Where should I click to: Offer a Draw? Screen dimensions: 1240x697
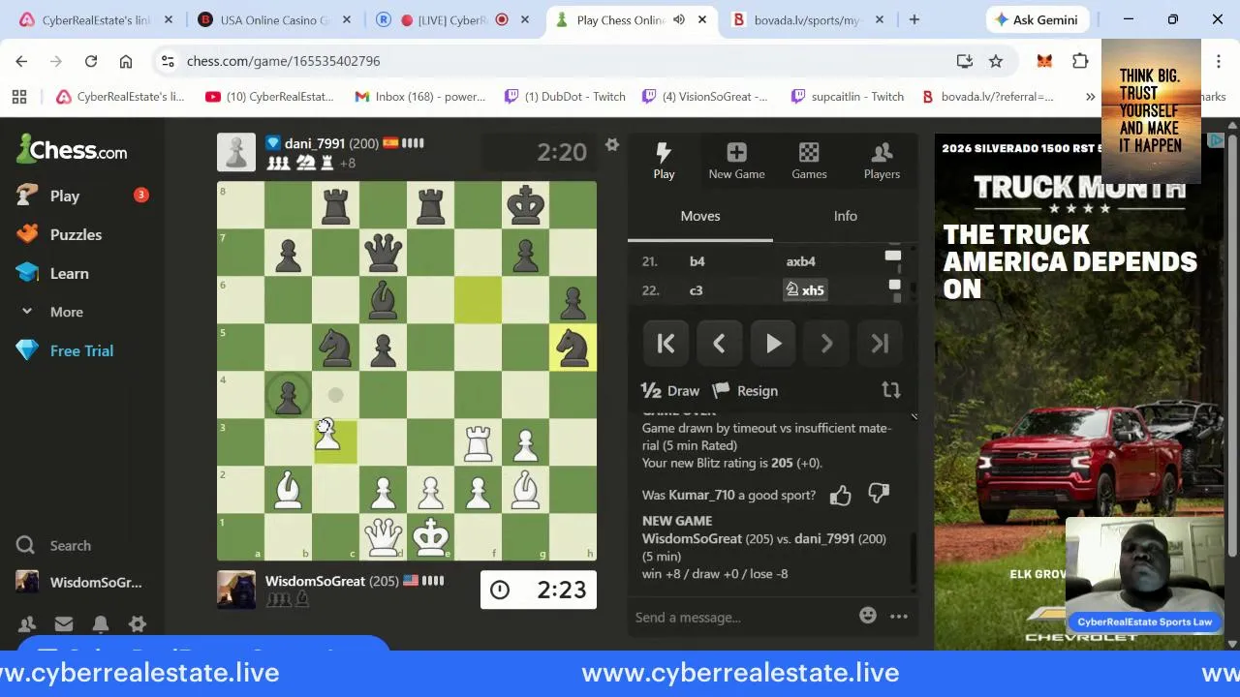coord(670,390)
